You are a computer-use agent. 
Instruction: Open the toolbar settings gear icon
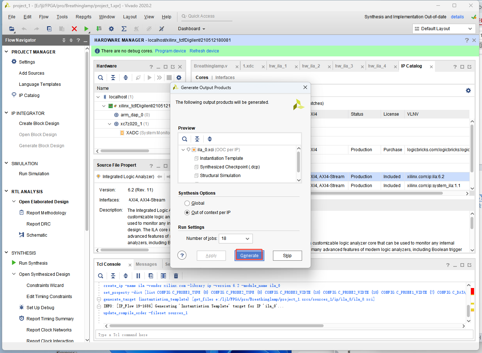pos(111,29)
